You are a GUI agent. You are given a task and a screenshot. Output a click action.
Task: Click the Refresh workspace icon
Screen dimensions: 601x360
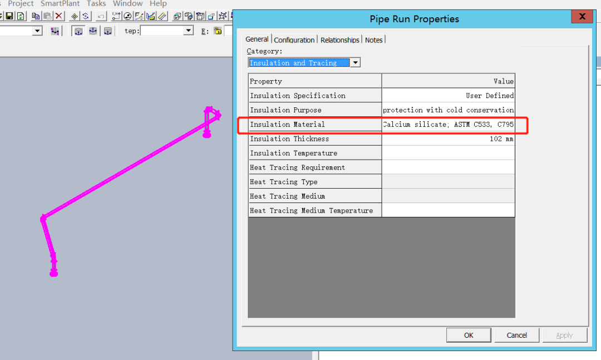point(21,16)
